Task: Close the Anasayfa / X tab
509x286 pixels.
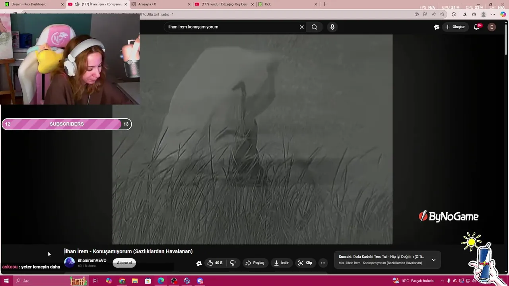Action: [x=189, y=4]
